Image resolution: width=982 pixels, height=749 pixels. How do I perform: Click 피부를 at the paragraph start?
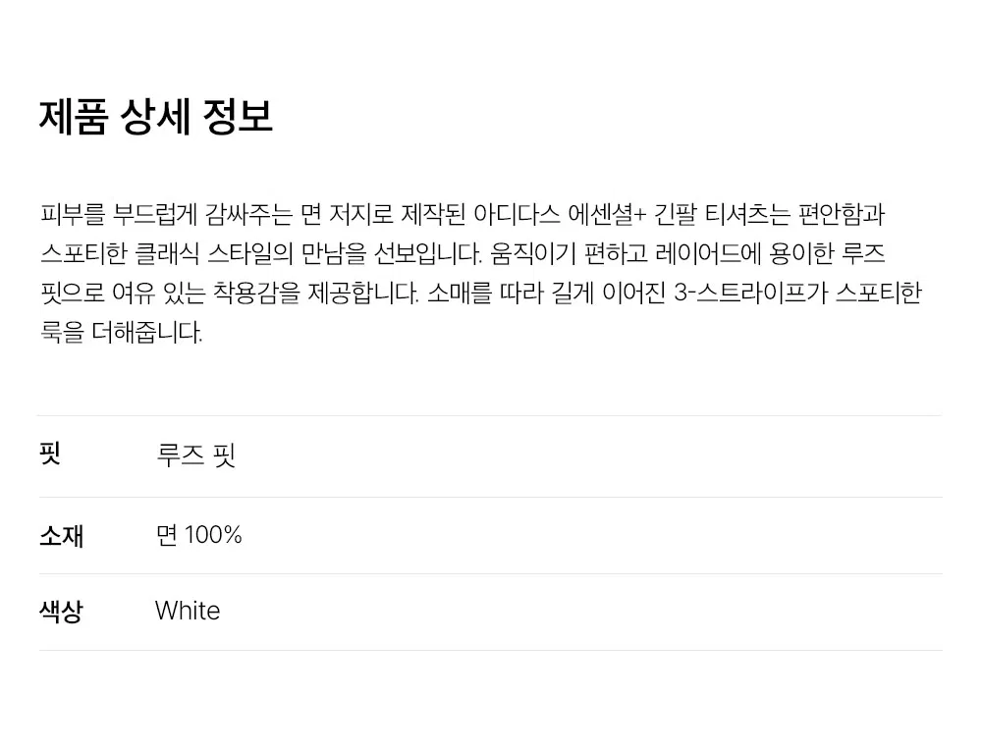pos(72,214)
